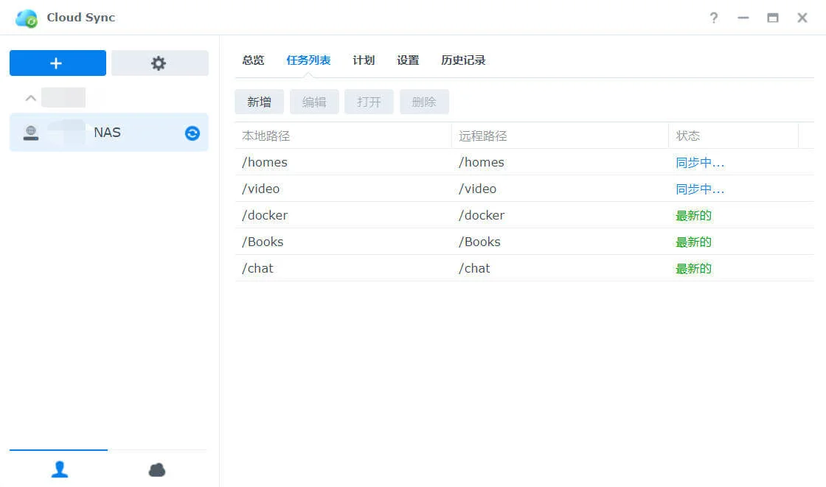
Task: Open the 总览 tab
Action: click(253, 60)
